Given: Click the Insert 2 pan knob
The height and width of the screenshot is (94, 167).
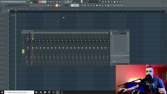Looking at the screenshot, I should pyautogui.click(x=36, y=43).
